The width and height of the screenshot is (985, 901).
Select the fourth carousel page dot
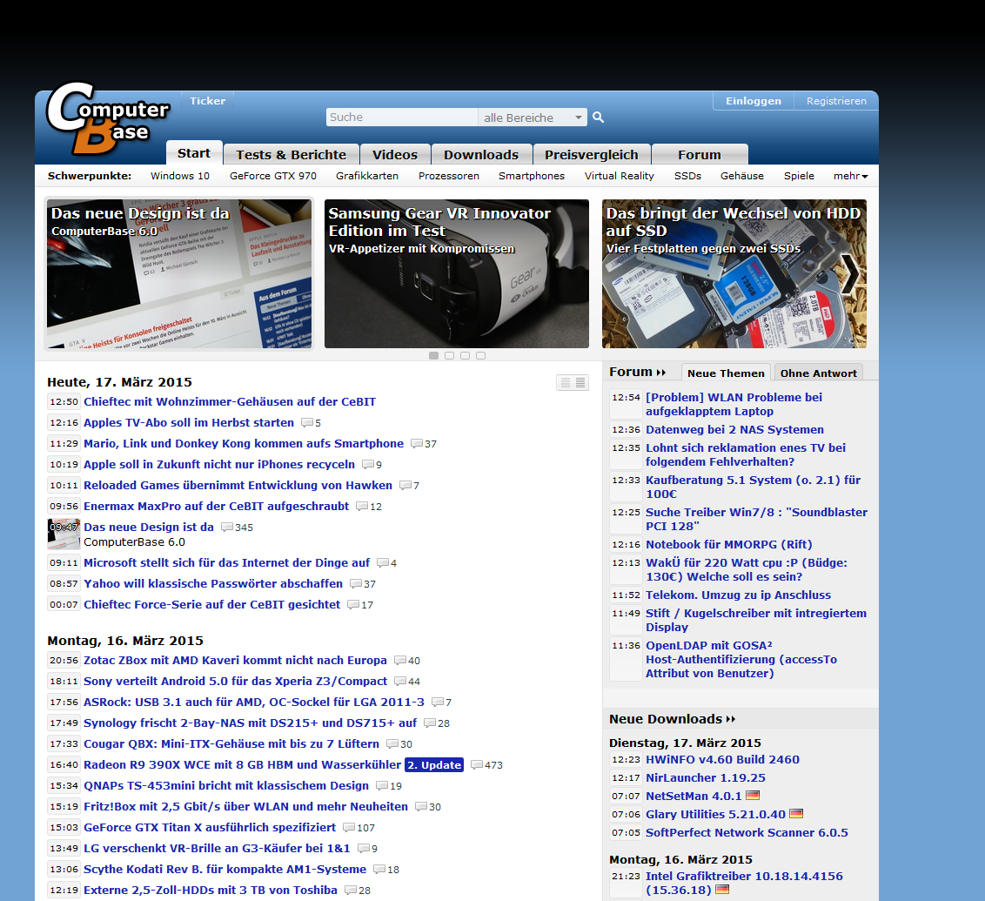[x=480, y=356]
